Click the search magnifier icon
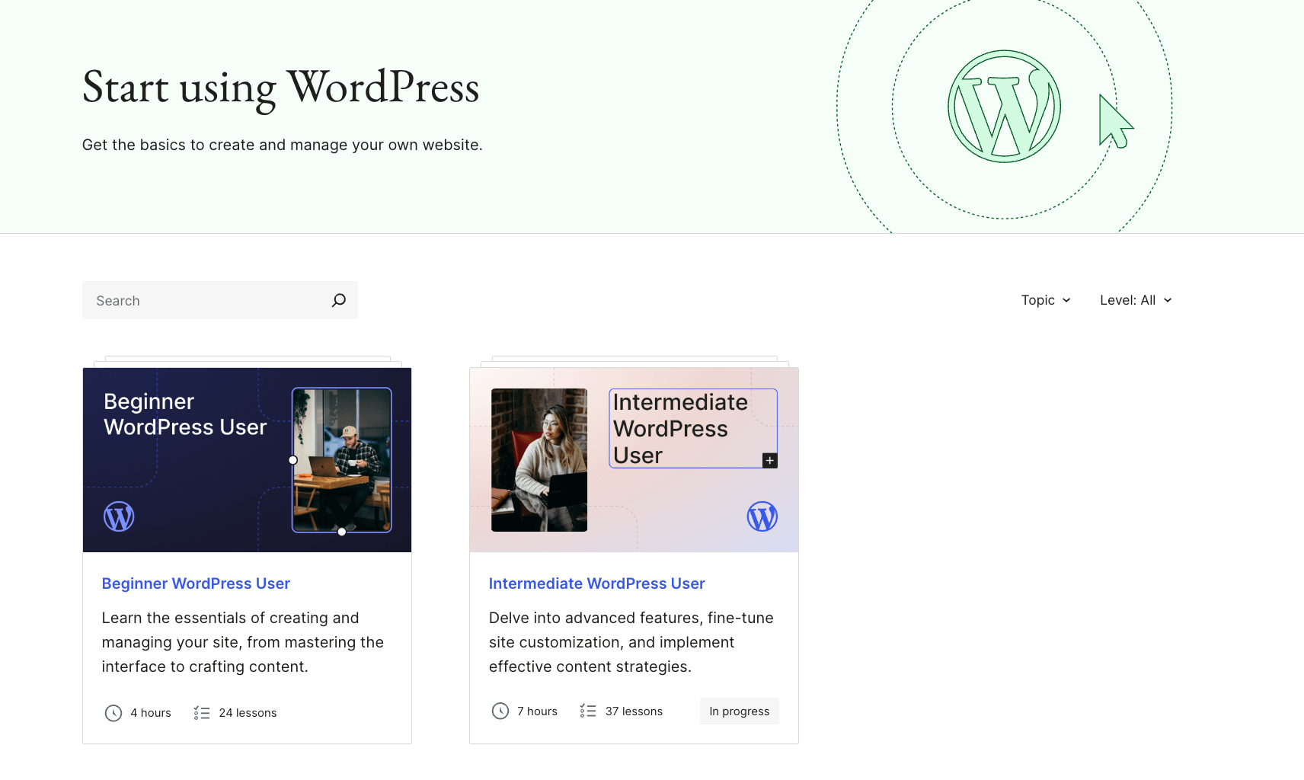 pos(339,300)
